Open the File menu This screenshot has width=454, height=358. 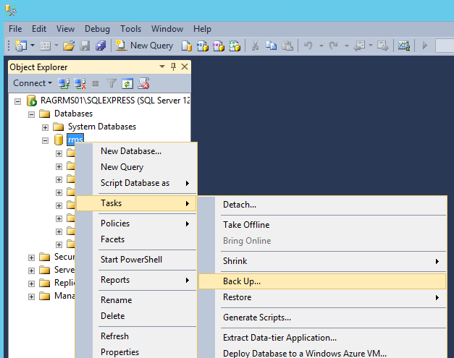coord(15,29)
